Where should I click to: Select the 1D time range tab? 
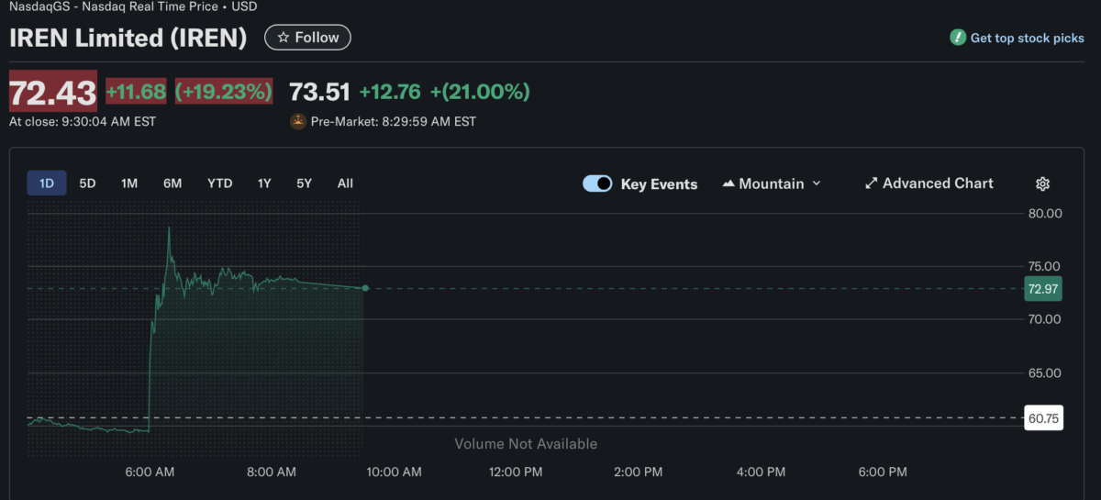(x=47, y=183)
